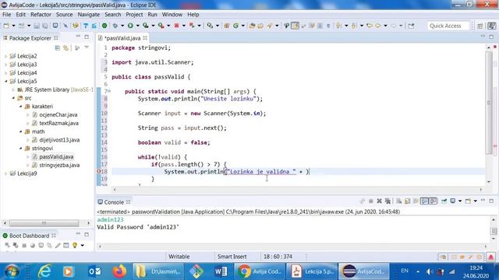Toggle Block Selection Mode in toolbar
The width and height of the screenshot is (499, 280).
[320, 26]
